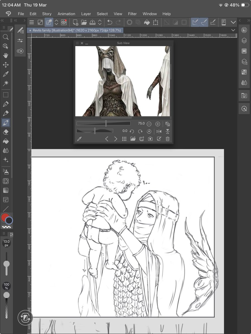Select the Airbrush tool

5,172
